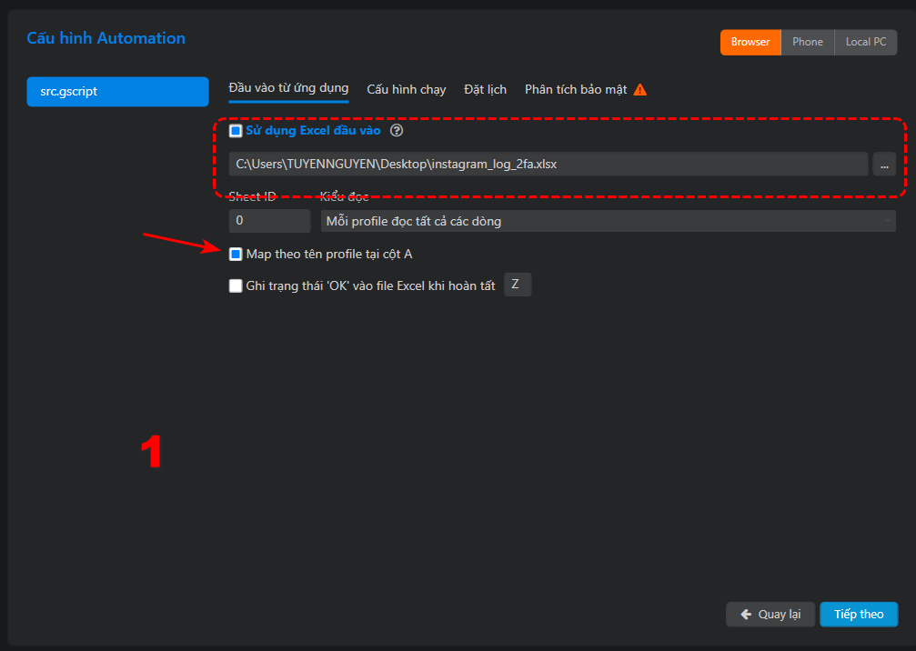Click the Excel file path field
Image resolution: width=916 pixels, height=651 pixels.
[x=548, y=165]
